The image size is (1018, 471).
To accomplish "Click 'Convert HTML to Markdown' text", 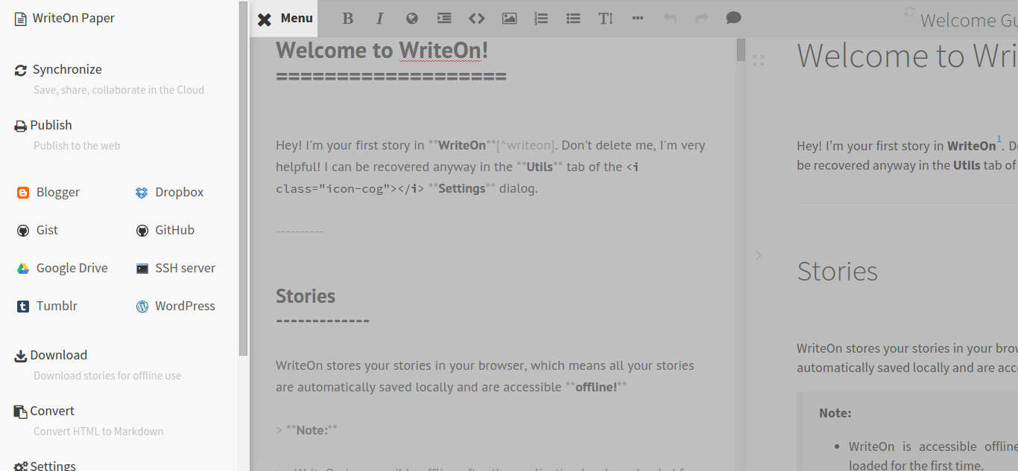I will pos(98,432).
